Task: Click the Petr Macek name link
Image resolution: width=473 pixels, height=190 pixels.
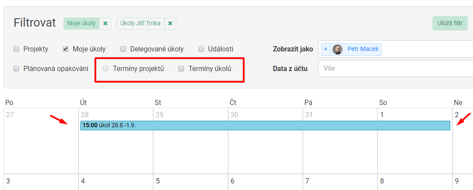Action: (x=363, y=49)
